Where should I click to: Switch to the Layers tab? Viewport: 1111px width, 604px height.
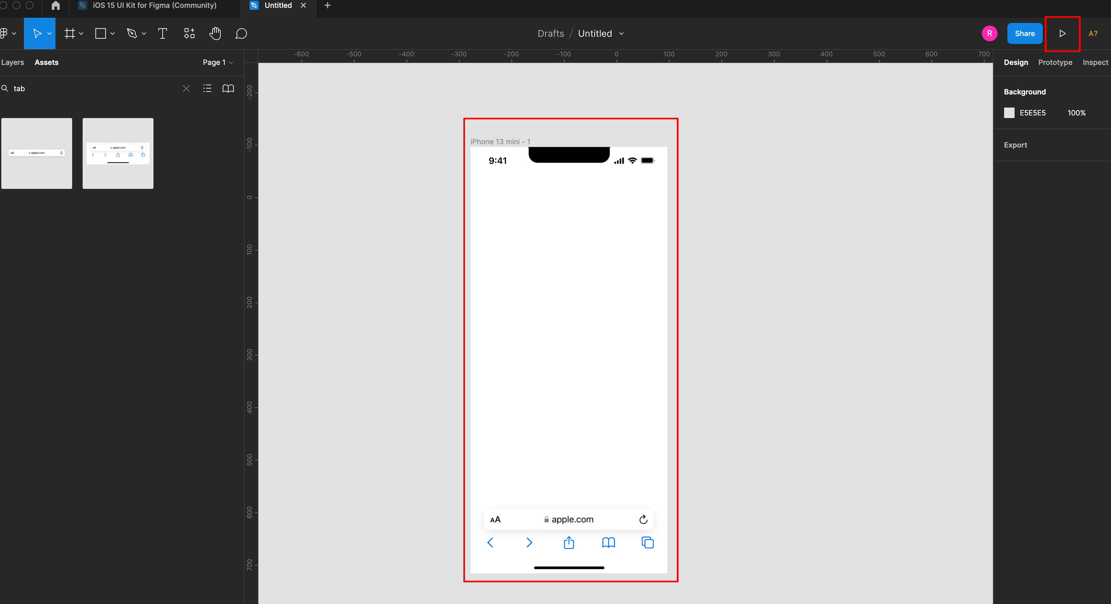[x=12, y=63]
